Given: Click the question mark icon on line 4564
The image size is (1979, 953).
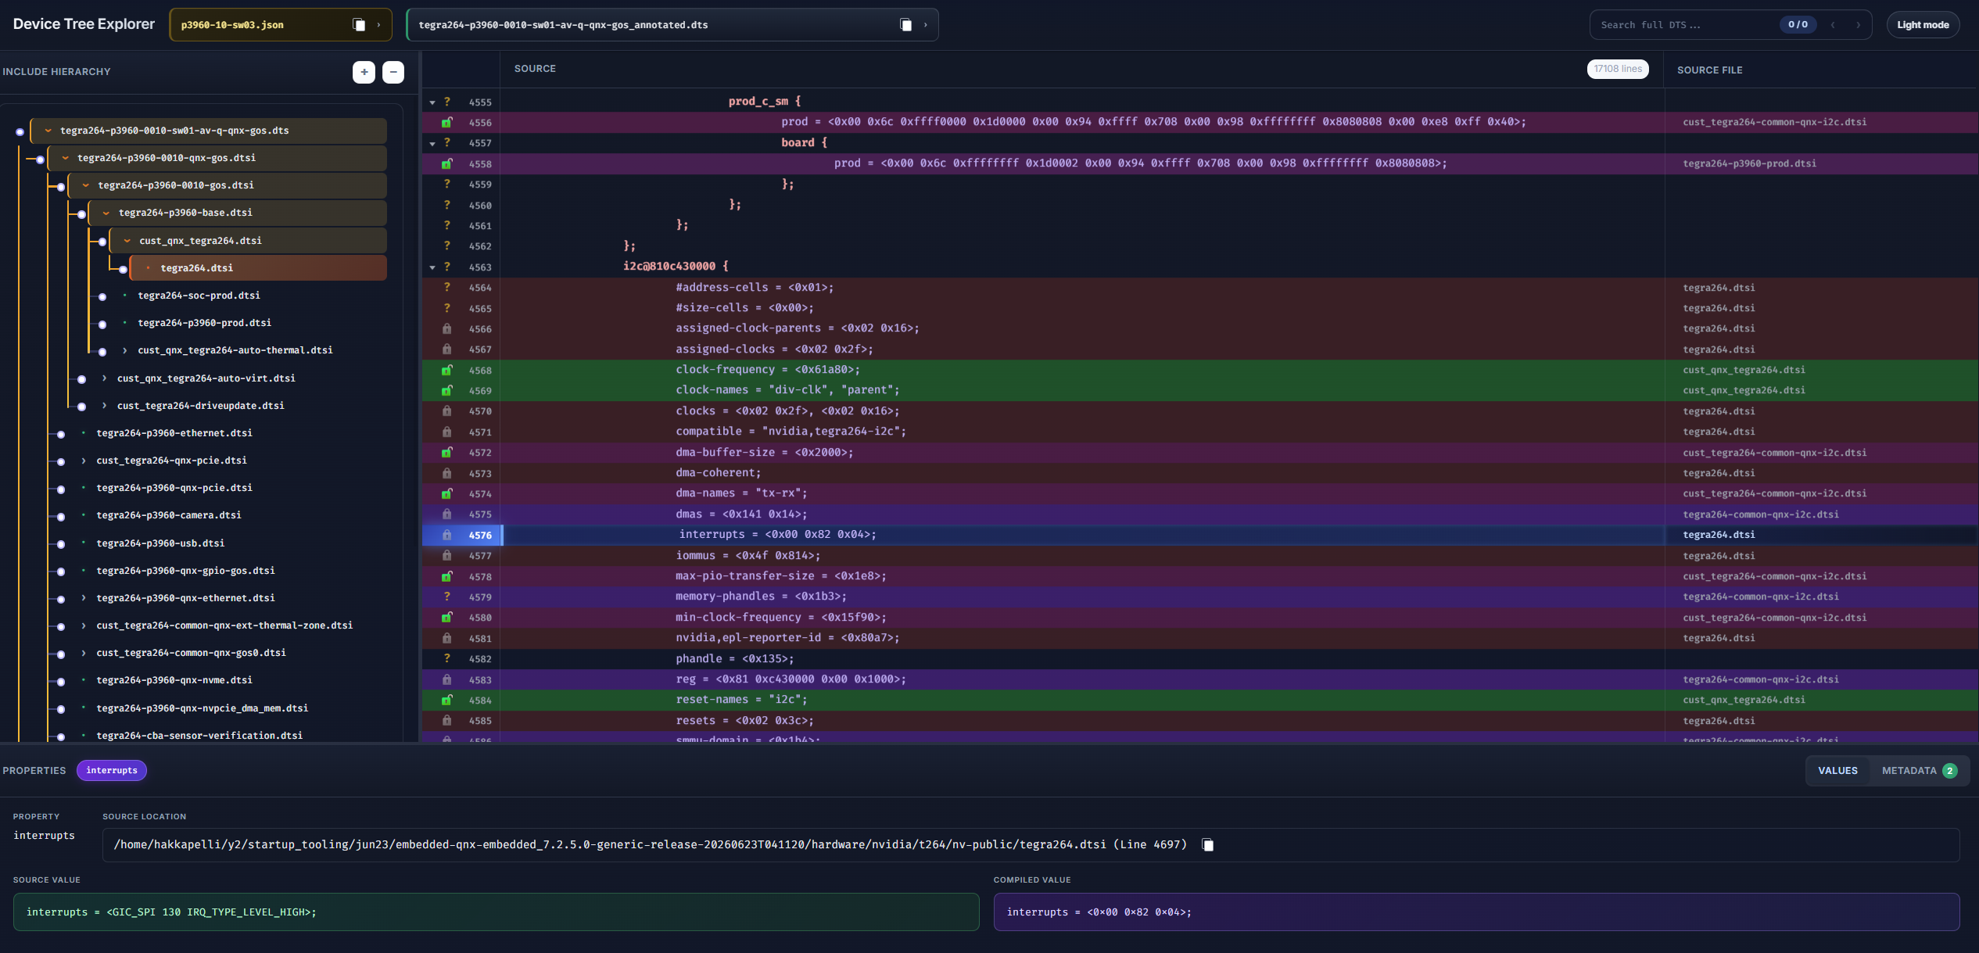Looking at the screenshot, I should [x=446, y=288].
